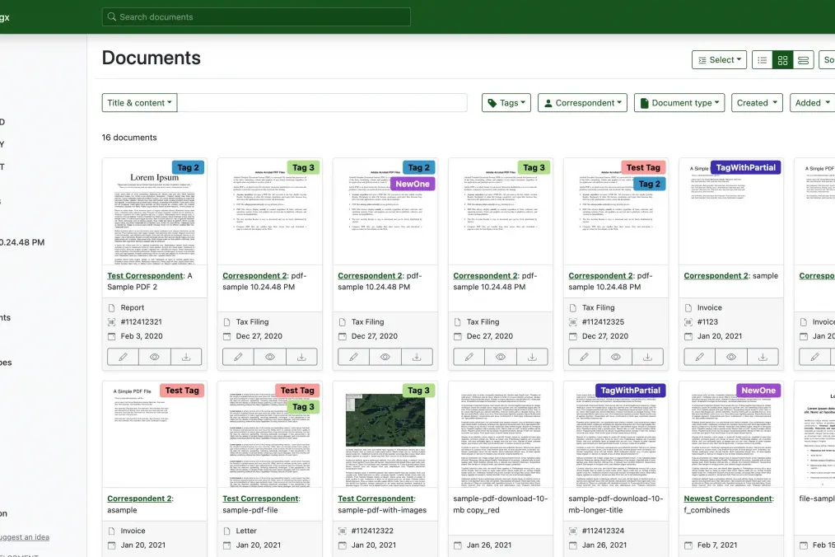Preview the A Sample PDF 2 document

coord(155,357)
